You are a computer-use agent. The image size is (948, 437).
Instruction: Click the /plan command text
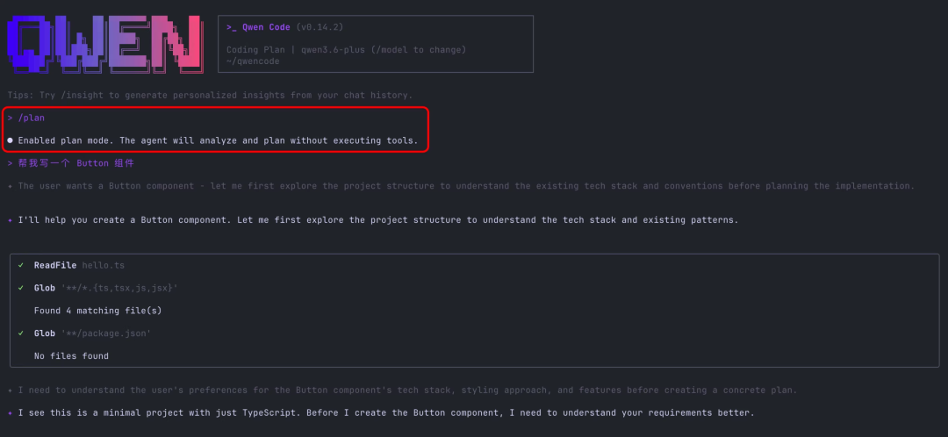[31, 118]
